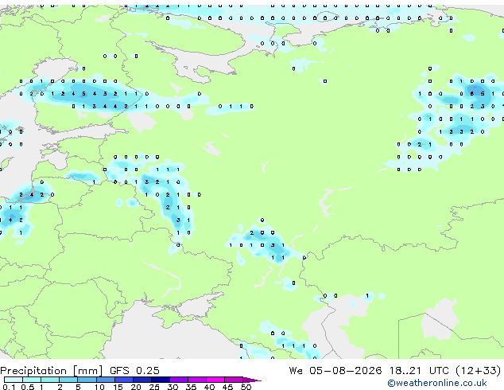This screenshot has height=390, width=504.
Task: Pick the legend swatch between 30 and 35
Action: [x=179, y=380]
